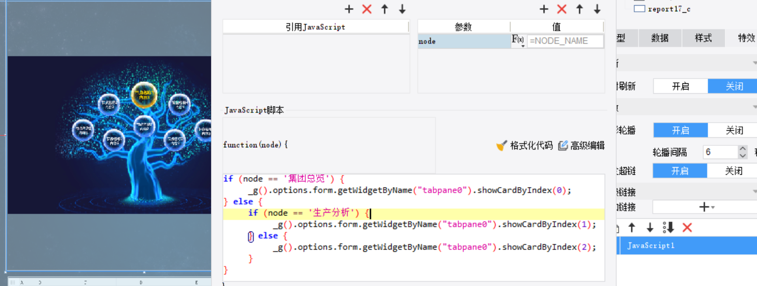Increase the carousel interval with the stepper up arrow
Image resolution: width=757 pixels, height=286 pixels.
pyautogui.click(x=743, y=149)
